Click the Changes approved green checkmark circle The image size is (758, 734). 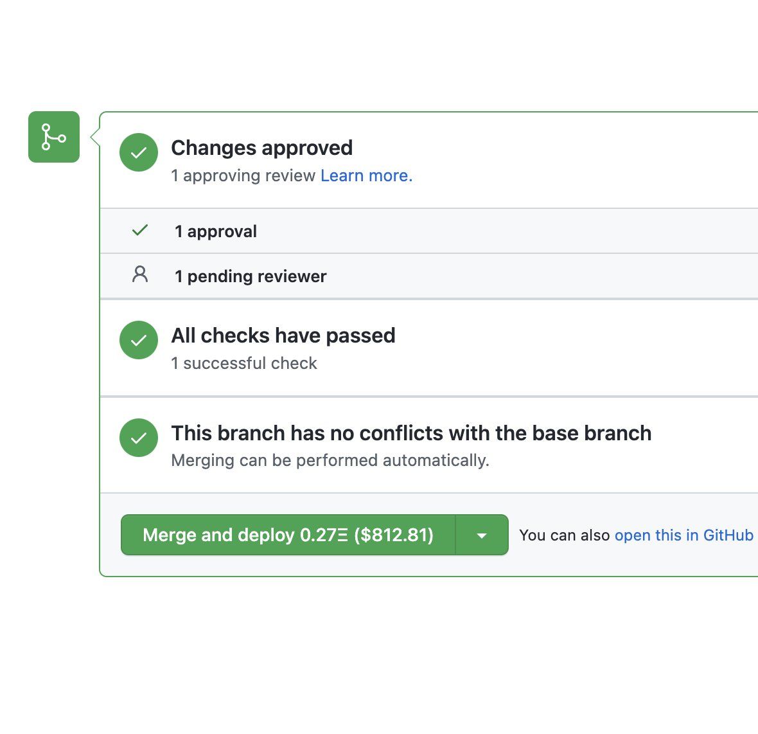(x=139, y=152)
